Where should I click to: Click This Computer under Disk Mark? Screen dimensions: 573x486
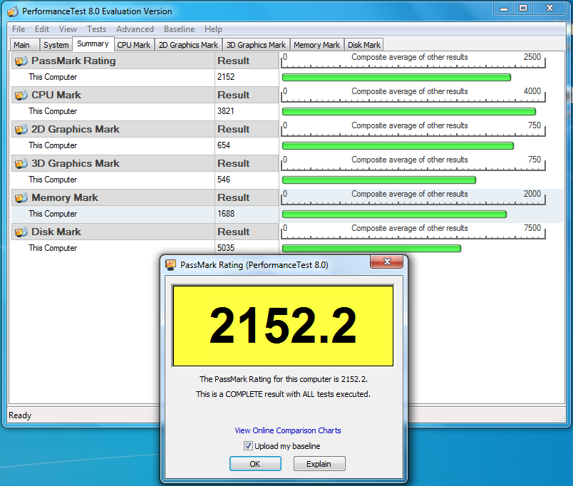coord(53,248)
